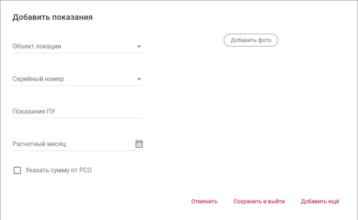The image size is (358, 220).
Task: Click the "Добавить показания" dialog heading
Action: click(52, 17)
